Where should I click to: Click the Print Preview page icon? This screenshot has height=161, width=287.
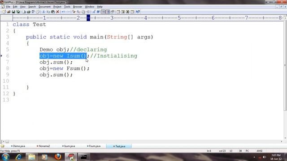(x=24, y=12)
